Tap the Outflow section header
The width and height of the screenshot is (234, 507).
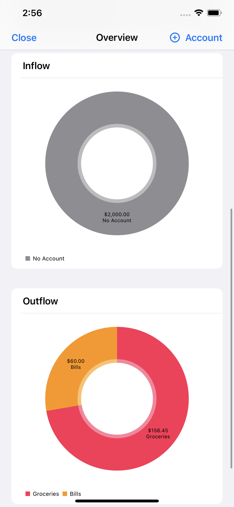point(40,301)
